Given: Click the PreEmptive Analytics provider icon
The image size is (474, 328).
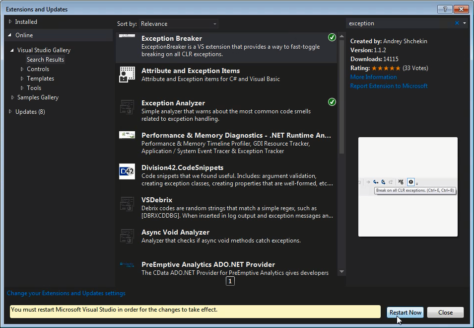Looking at the screenshot, I should (127, 264).
